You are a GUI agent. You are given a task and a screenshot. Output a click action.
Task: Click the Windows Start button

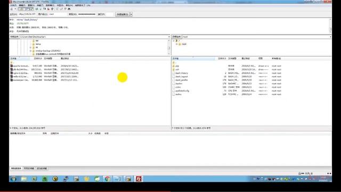click(x=13, y=179)
